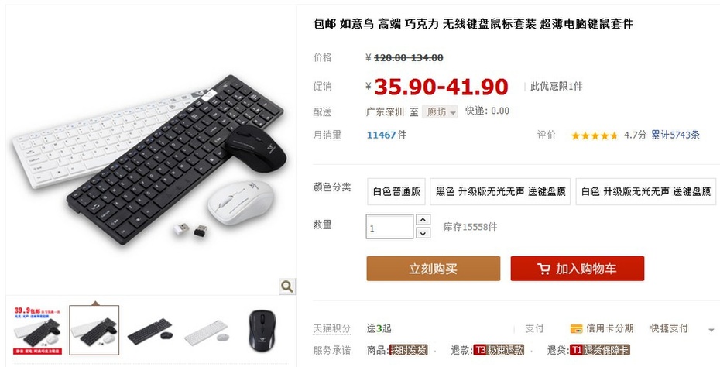The height and width of the screenshot is (367, 720).
Task: Click the magnifier zoom icon on product image
Action: (287, 286)
